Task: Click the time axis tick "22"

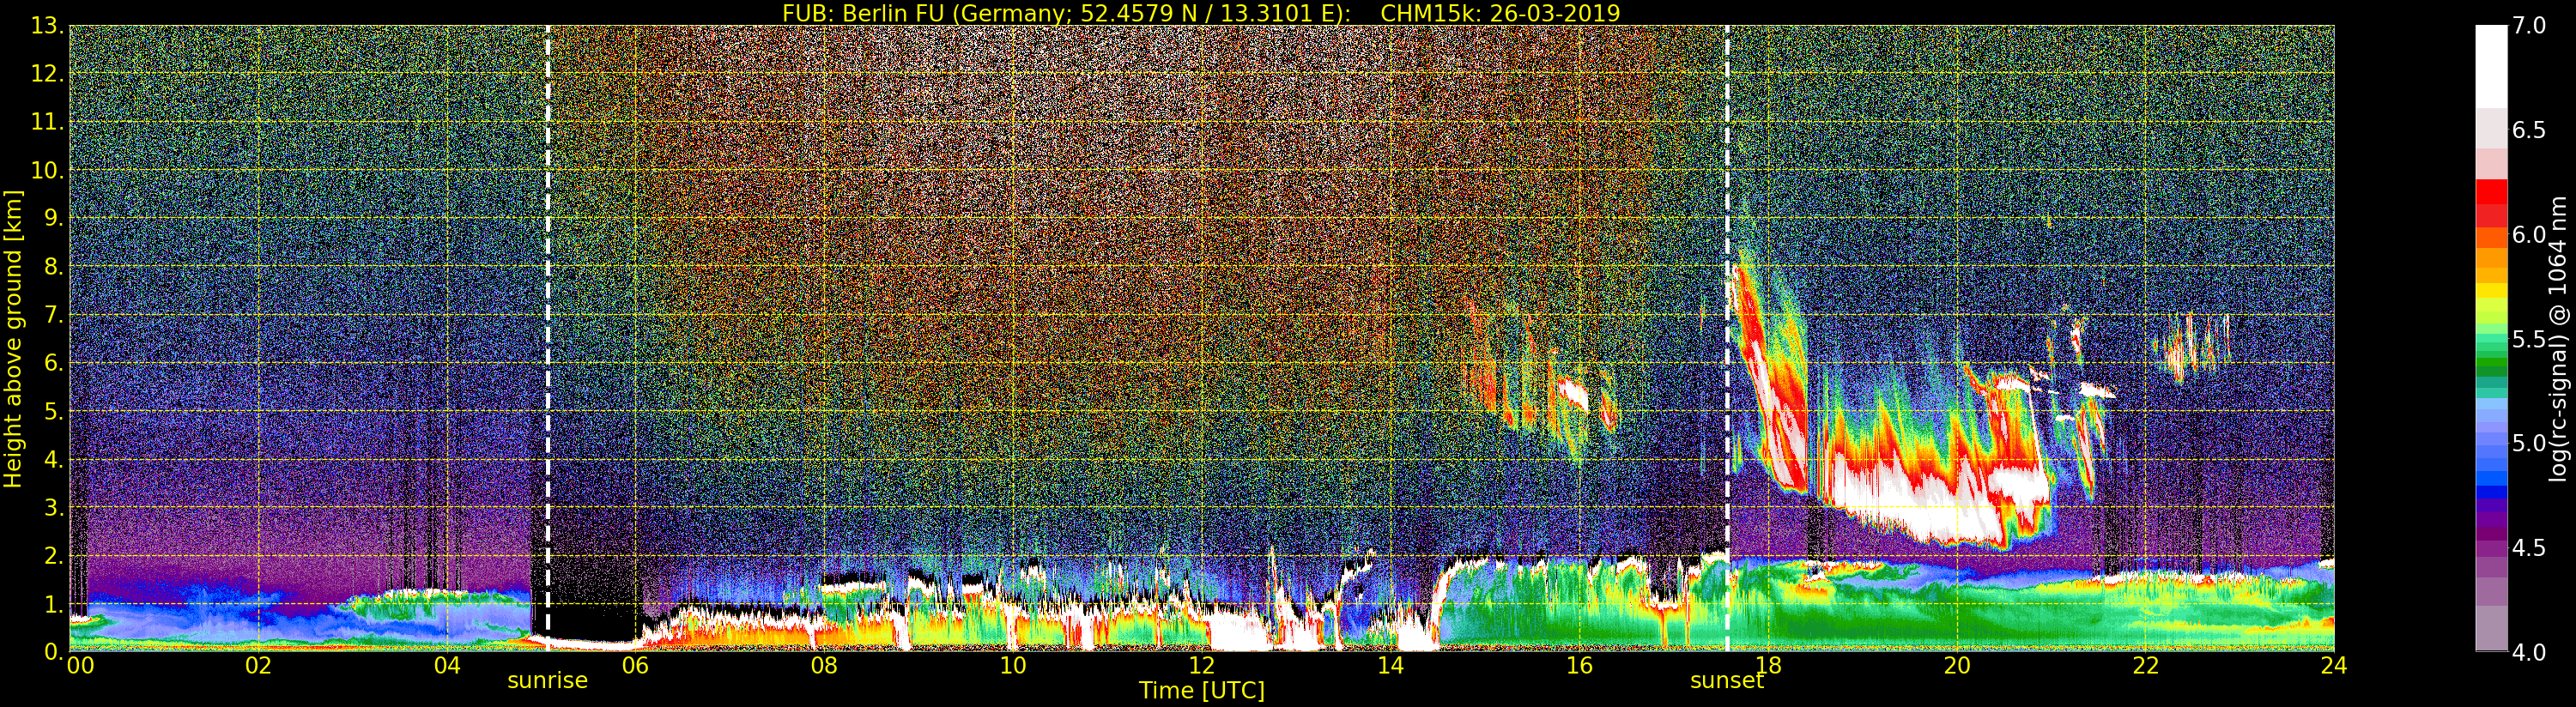Action: (2146, 666)
